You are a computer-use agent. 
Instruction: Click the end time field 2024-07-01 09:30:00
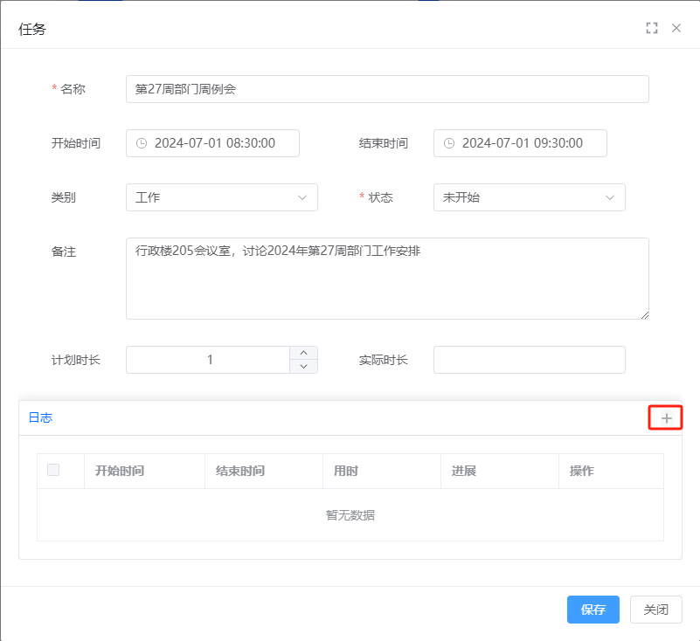point(520,143)
